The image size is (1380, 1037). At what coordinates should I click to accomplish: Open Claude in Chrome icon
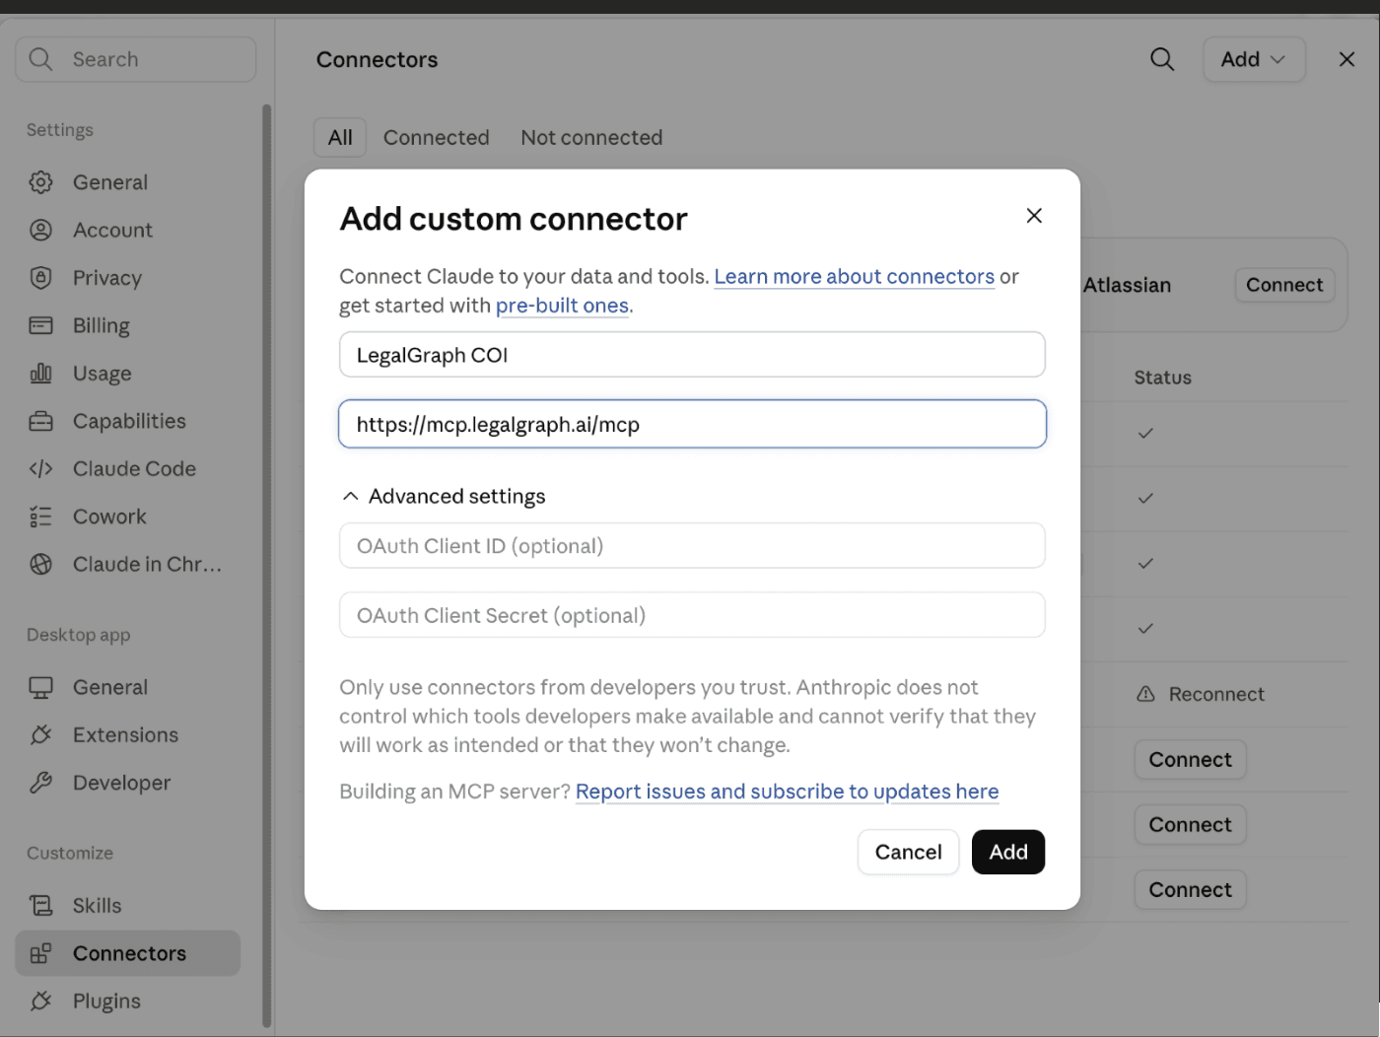click(x=40, y=564)
